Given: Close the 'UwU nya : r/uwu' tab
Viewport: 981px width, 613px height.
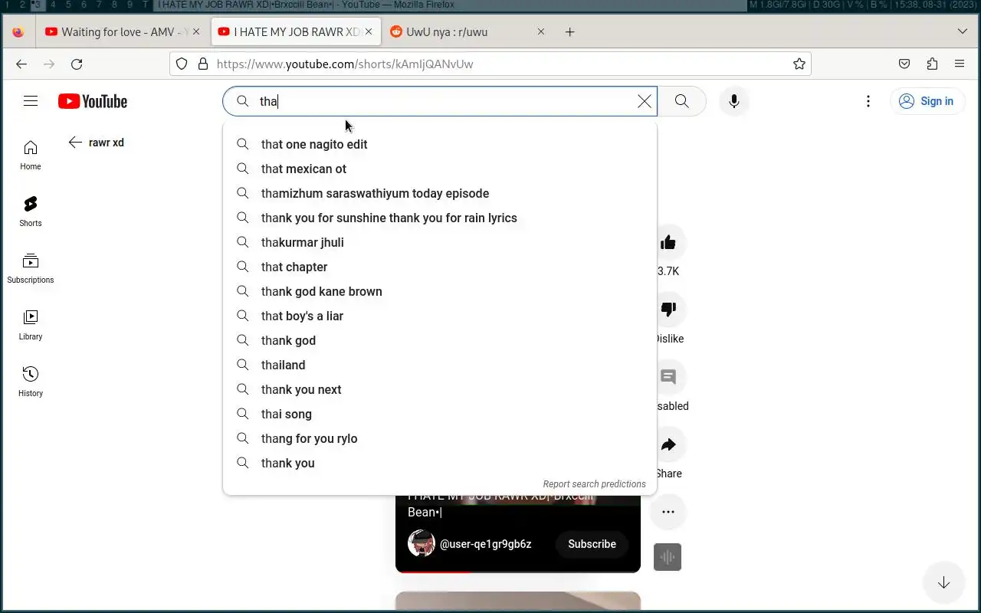Looking at the screenshot, I should [x=541, y=32].
